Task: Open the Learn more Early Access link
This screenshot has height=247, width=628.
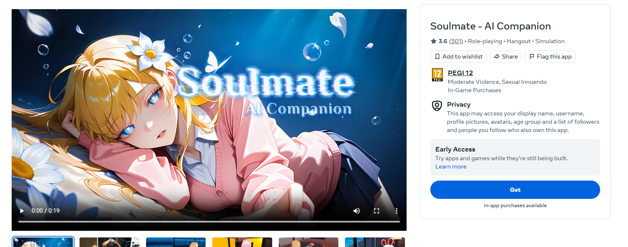Action: pos(451,166)
